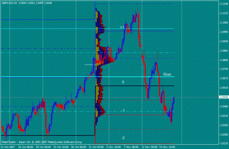Select the 14 Nov 16:00 time label
Screen dimensions: 229x149
pos(167,147)
